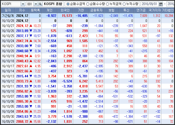Click the 25.09 change value on 16/09/30

point(37,116)
